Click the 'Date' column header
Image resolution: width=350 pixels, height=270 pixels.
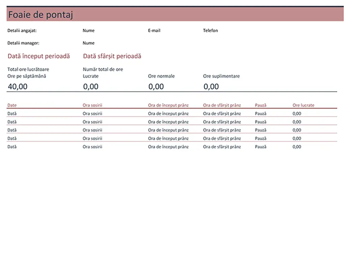pyautogui.click(x=12, y=105)
